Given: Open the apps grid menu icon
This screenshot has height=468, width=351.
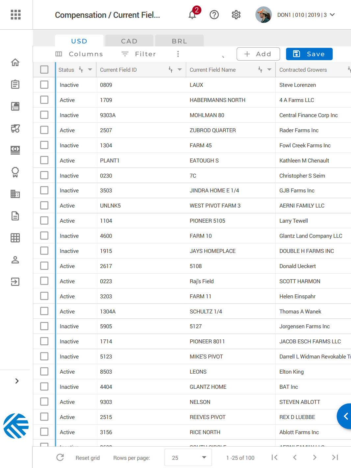Looking at the screenshot, I should (x=15, y=15).
